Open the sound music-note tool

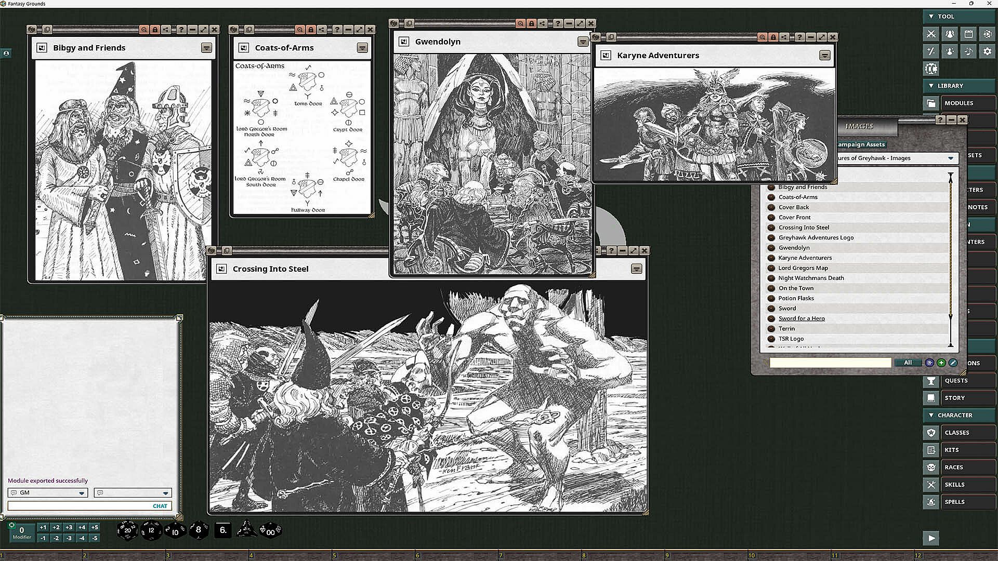point(968,51)
